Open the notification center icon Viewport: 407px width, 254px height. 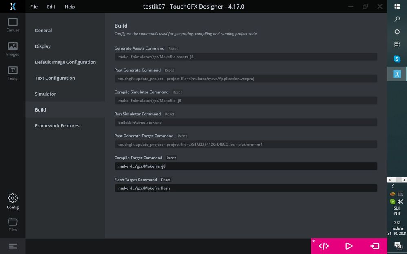coord(397,245)
